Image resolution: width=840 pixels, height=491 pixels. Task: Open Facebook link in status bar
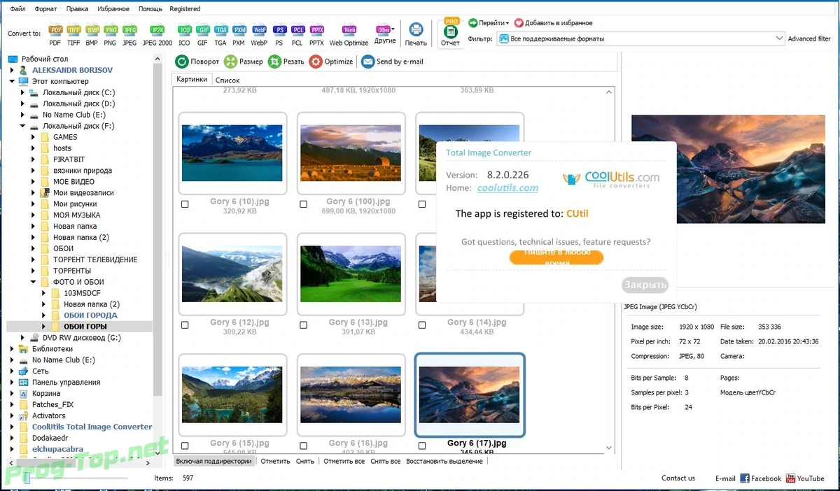[x=760, y=478]
